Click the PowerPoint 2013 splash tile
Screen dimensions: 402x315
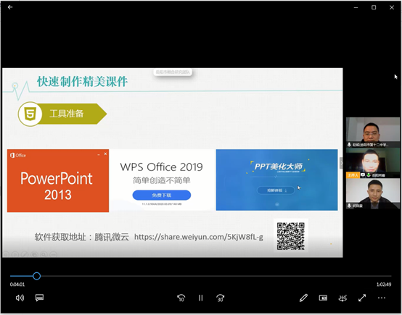(58, 180)
